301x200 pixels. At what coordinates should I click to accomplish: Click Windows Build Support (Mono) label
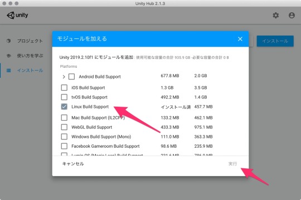tap(101, 137)
